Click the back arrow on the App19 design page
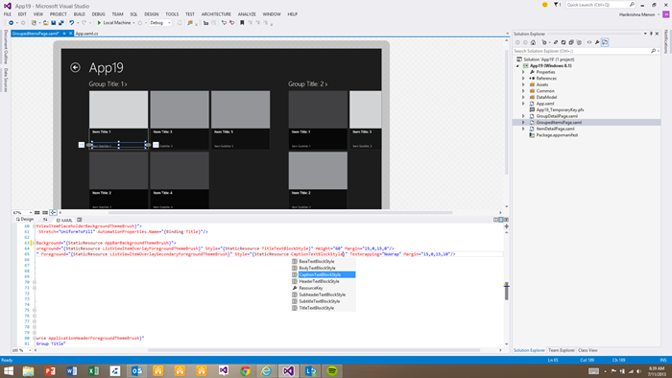Screen dimensions: 672x378 coord(75,67)
